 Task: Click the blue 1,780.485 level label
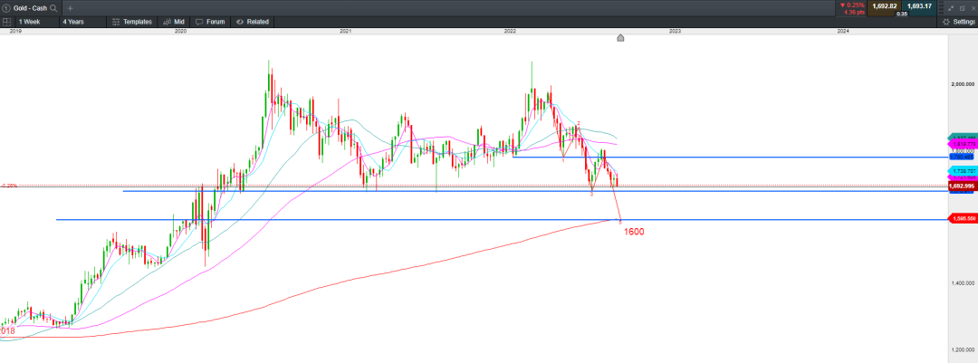962,157
